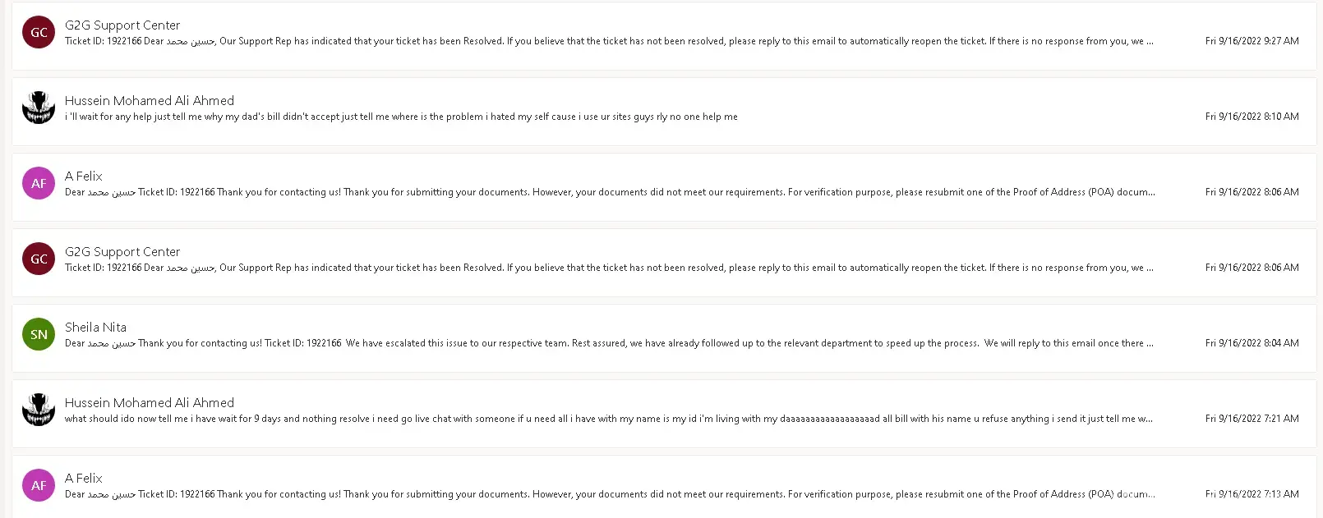Click Hussein's avatar on the 7:21 AM message
This screenshot has height=518, width=1323.
coord(39,410)
